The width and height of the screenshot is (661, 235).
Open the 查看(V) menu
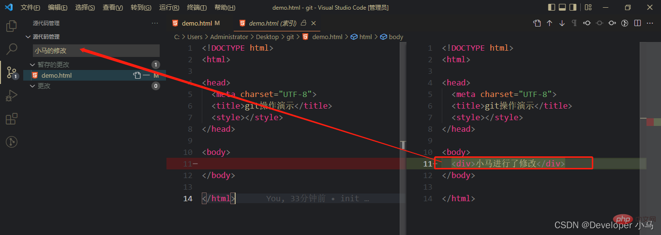tap(113, 8)
